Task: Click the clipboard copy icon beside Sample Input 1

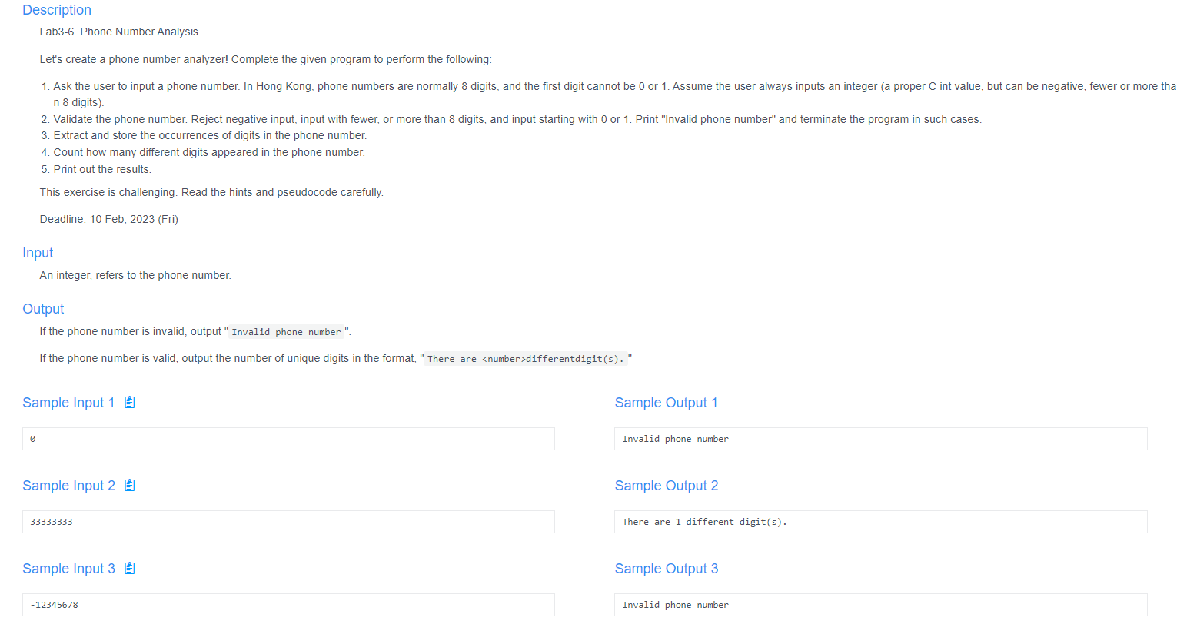Action: (130, 402)
